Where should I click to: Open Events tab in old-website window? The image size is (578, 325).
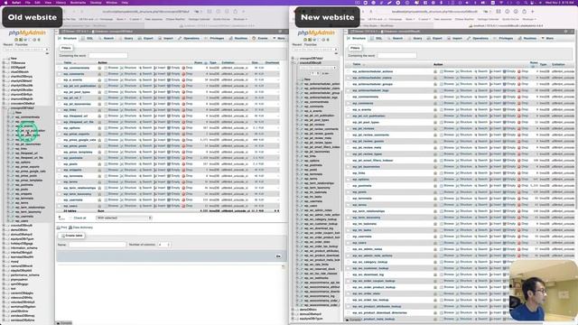point(260,38)
